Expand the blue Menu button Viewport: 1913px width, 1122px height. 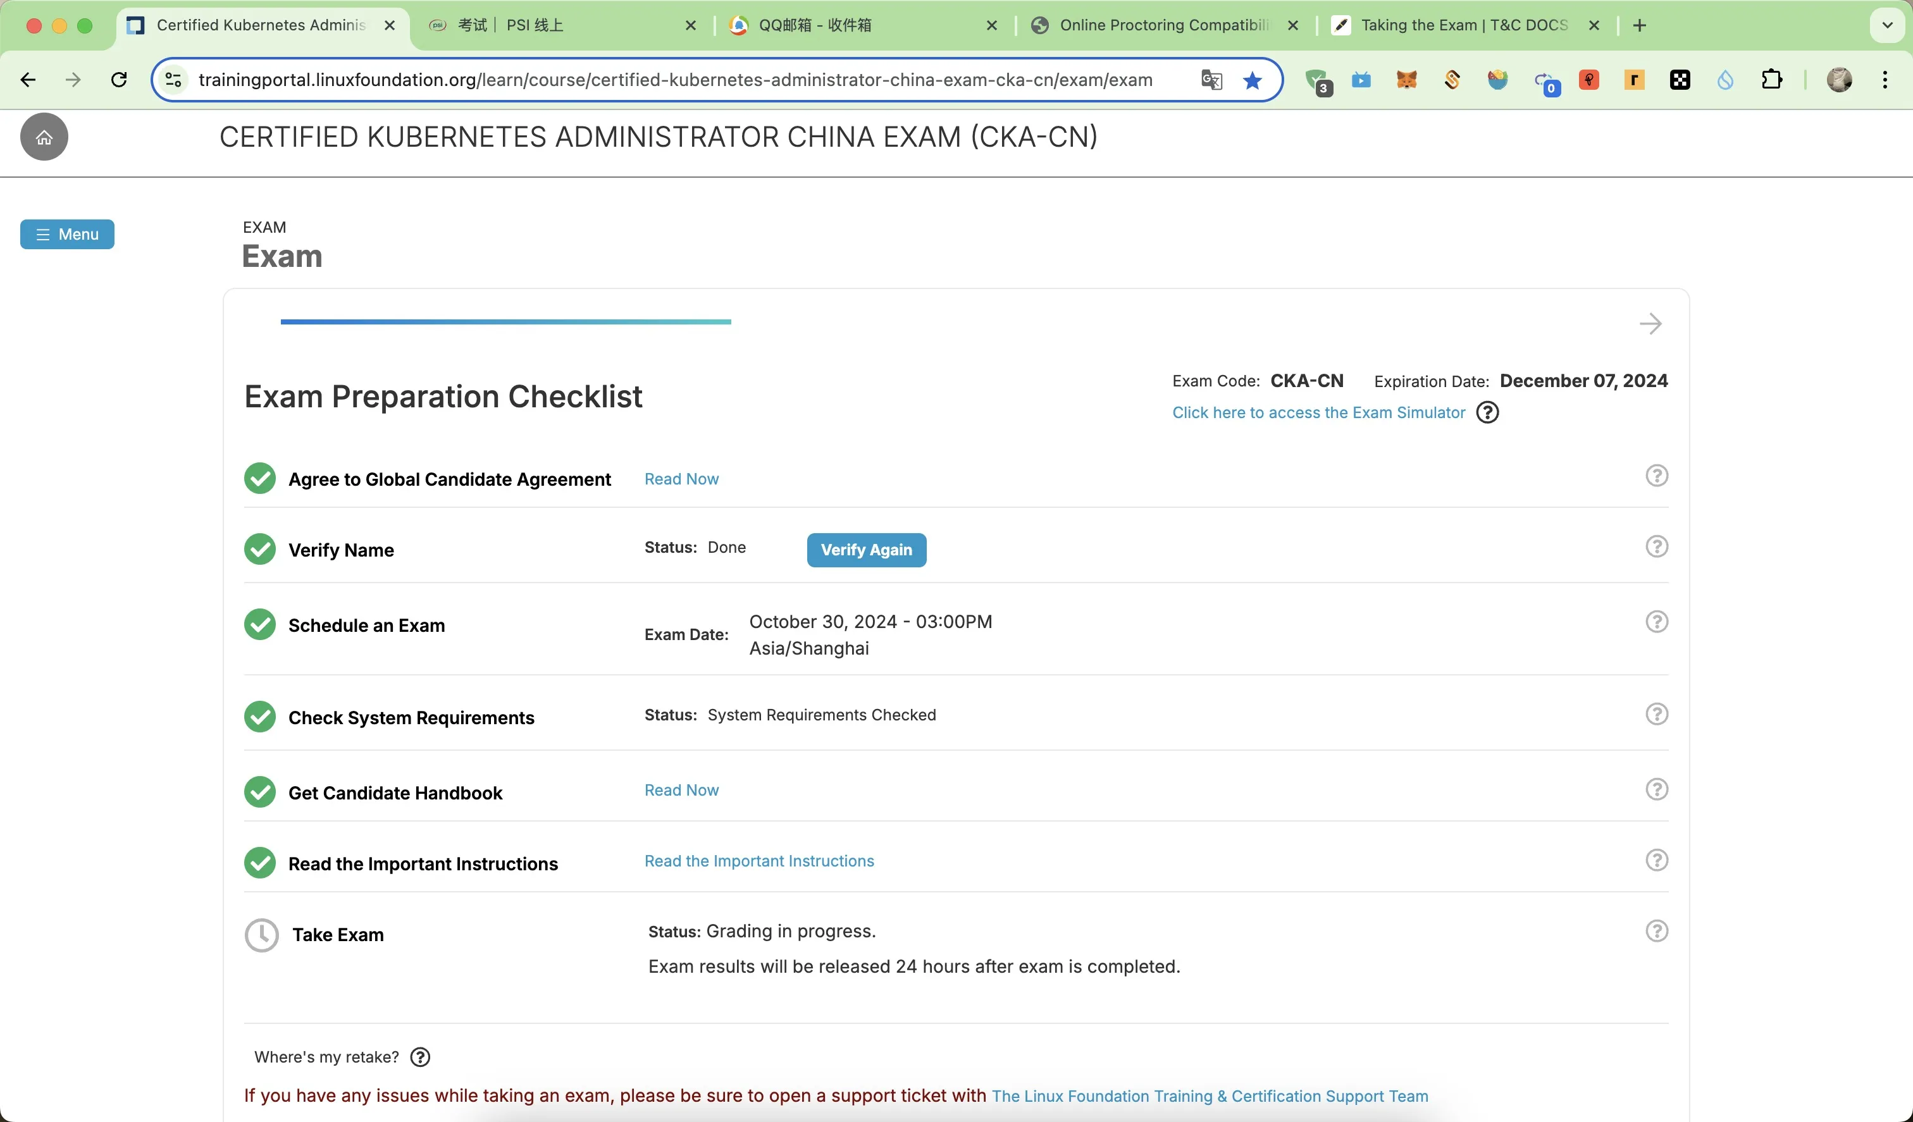click(x=67, y=234)
